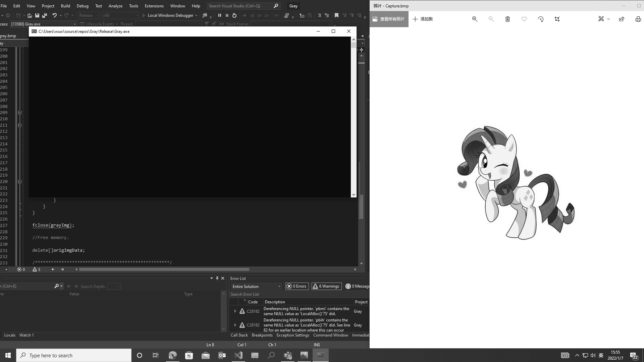The width and height of the screenshot is (644, 362).
Task: Open the notification center in system tray
Action: point(634,356)
